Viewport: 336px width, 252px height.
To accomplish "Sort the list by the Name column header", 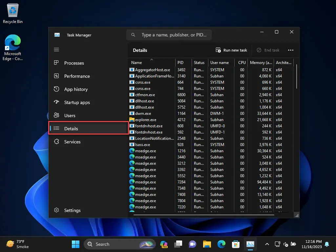I will coord(152,62).
